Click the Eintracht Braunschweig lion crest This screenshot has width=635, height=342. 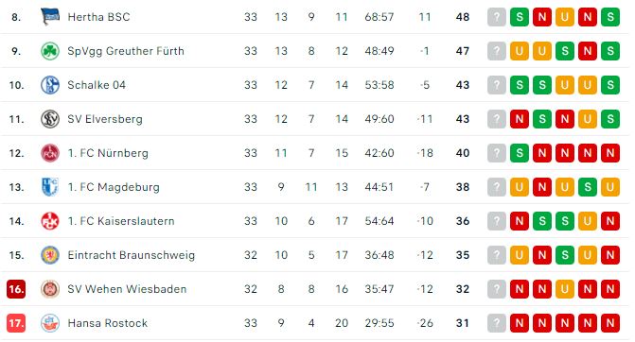point(50,255)
